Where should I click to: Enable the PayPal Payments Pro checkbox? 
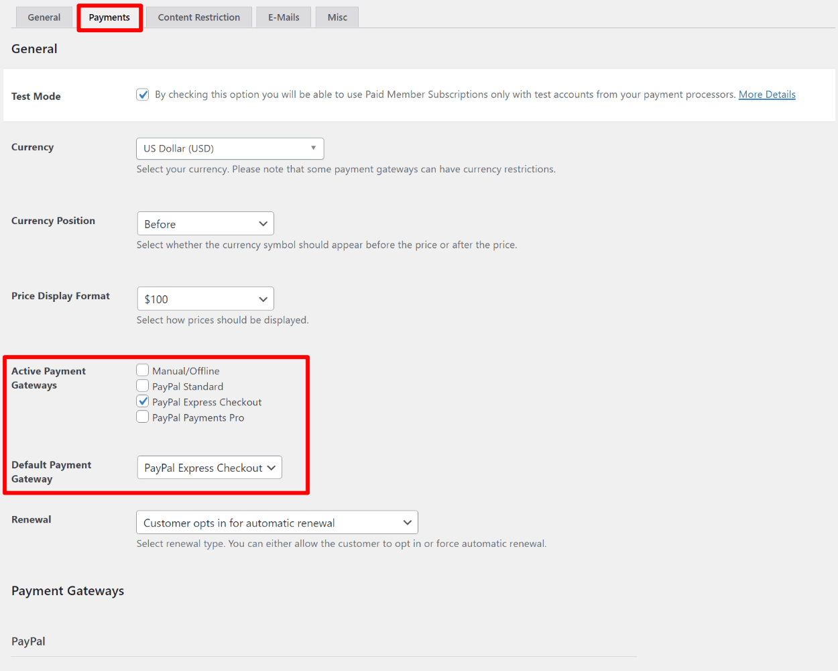pos(143,417)
